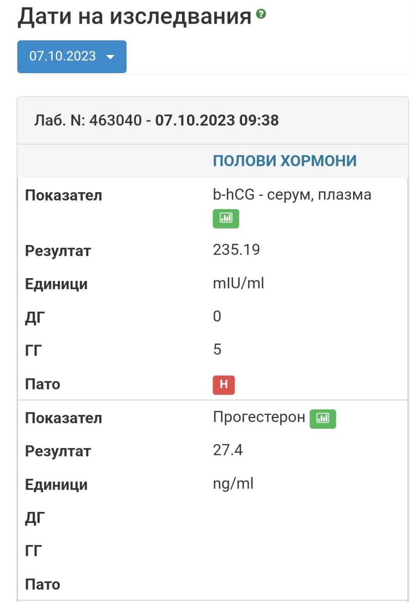Click the green help icon beside the title

tap(261, 14)
